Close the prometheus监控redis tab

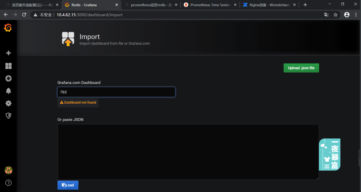coord(176,5)
